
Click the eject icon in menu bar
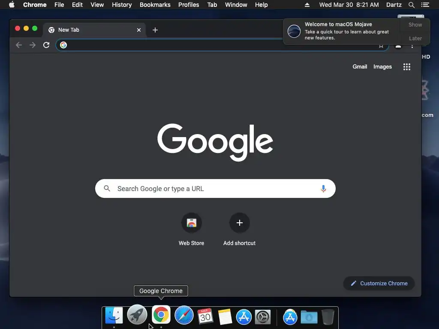coord(307,5)
